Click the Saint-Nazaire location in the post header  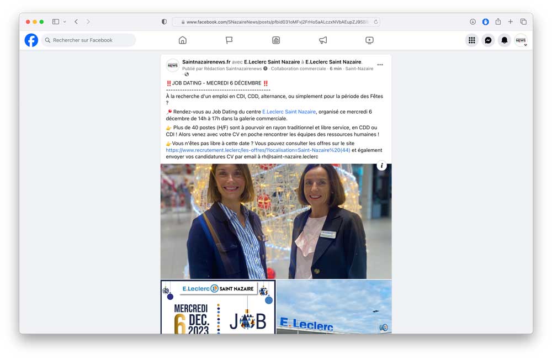(359, 68)
